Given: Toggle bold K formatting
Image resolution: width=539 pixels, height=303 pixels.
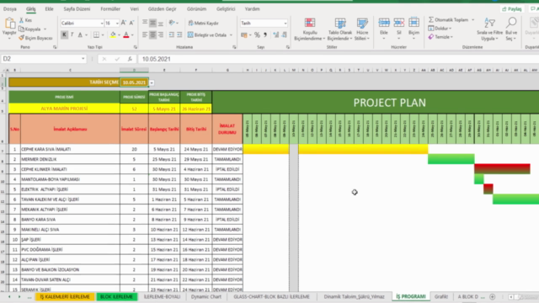Looking at the screenshot, I should click(x=64, y=35).
